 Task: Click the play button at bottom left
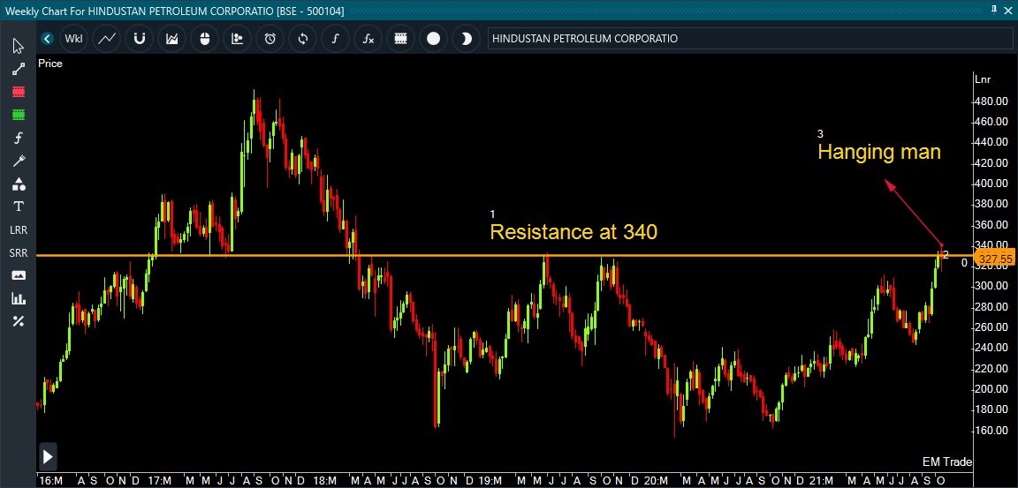click(x=48, y=457)
